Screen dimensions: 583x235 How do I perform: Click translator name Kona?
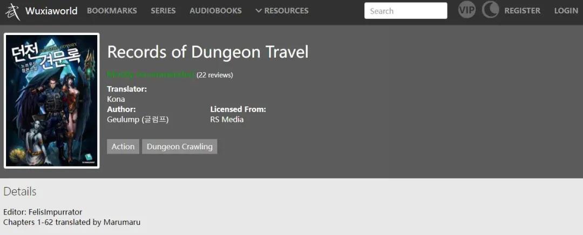pyautogui.click(x=116, y=99)
